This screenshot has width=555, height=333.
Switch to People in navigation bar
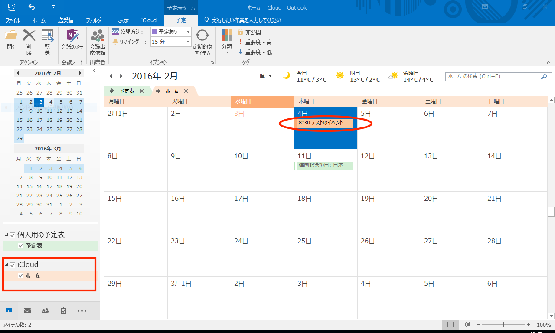tap(45, 311)
